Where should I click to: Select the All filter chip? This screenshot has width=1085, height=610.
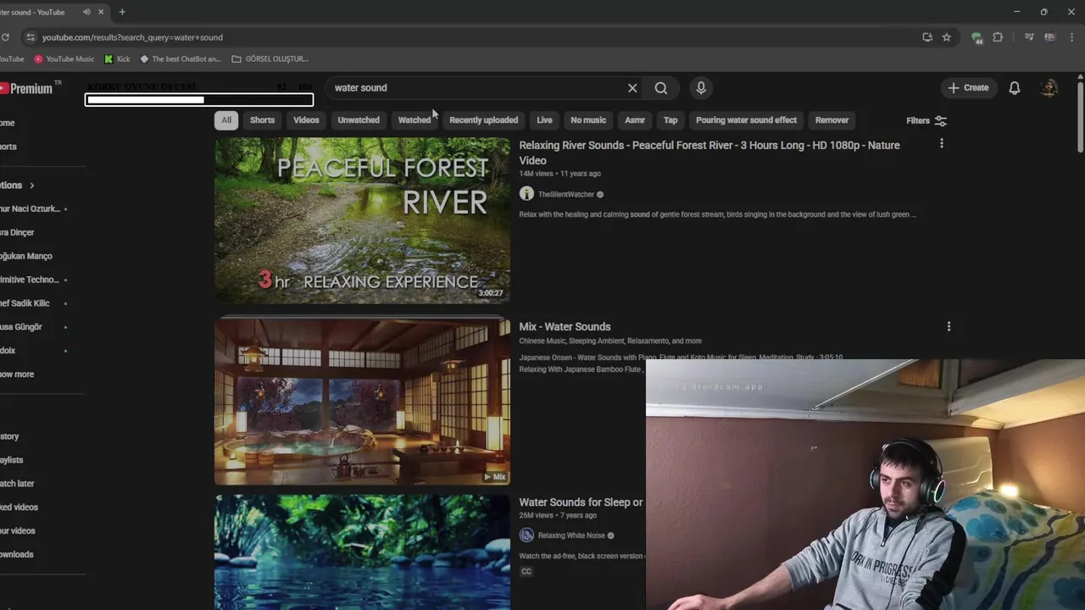[x=226, y=120]
